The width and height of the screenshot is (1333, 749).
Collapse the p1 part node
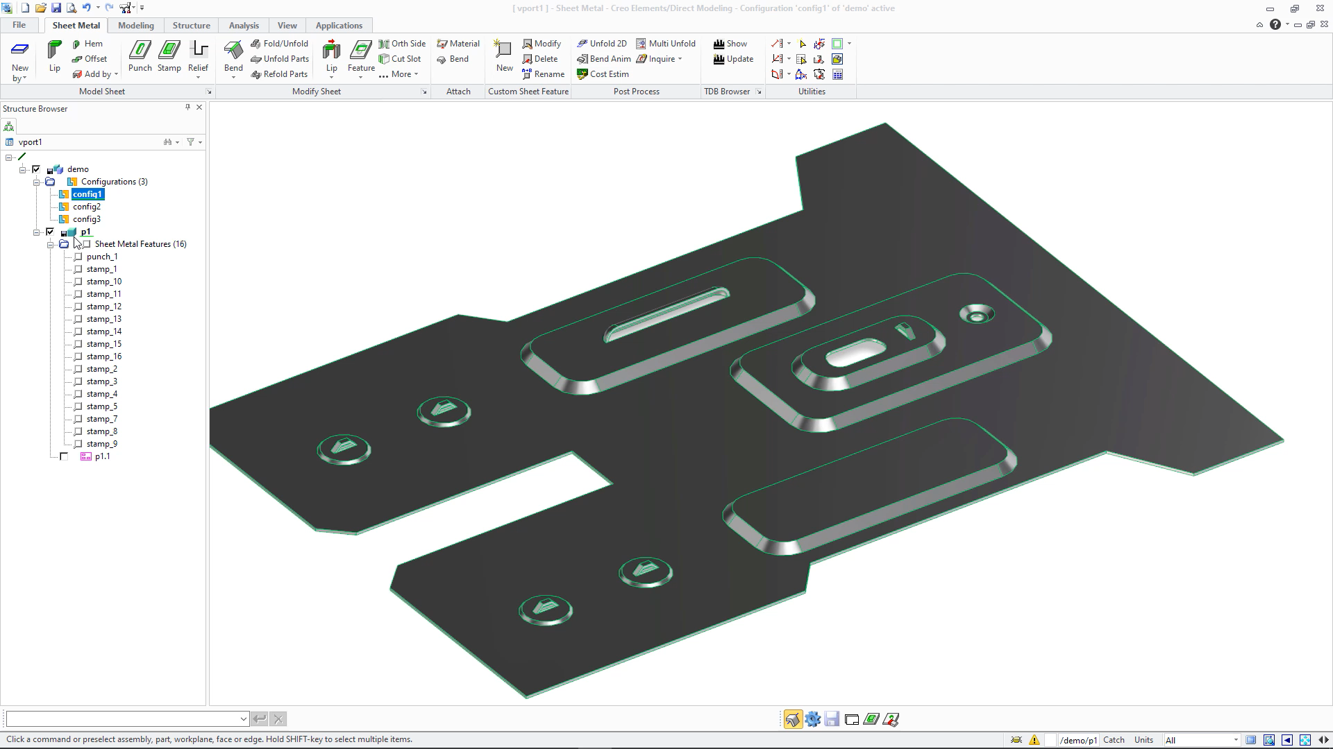pos(36,232)
